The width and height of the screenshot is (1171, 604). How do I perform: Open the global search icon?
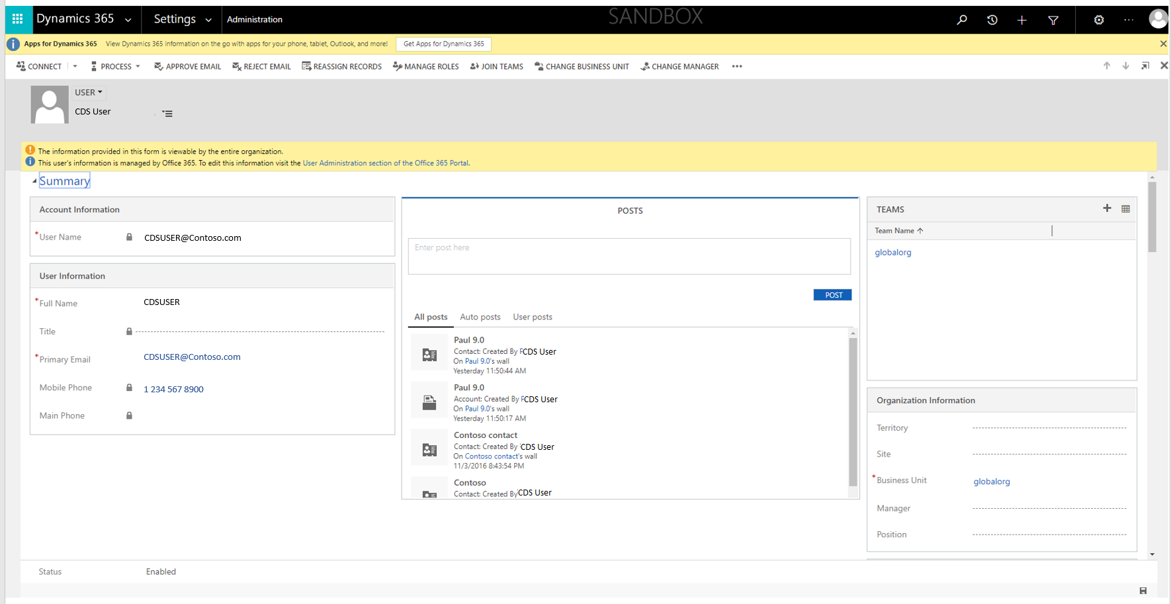962,19
